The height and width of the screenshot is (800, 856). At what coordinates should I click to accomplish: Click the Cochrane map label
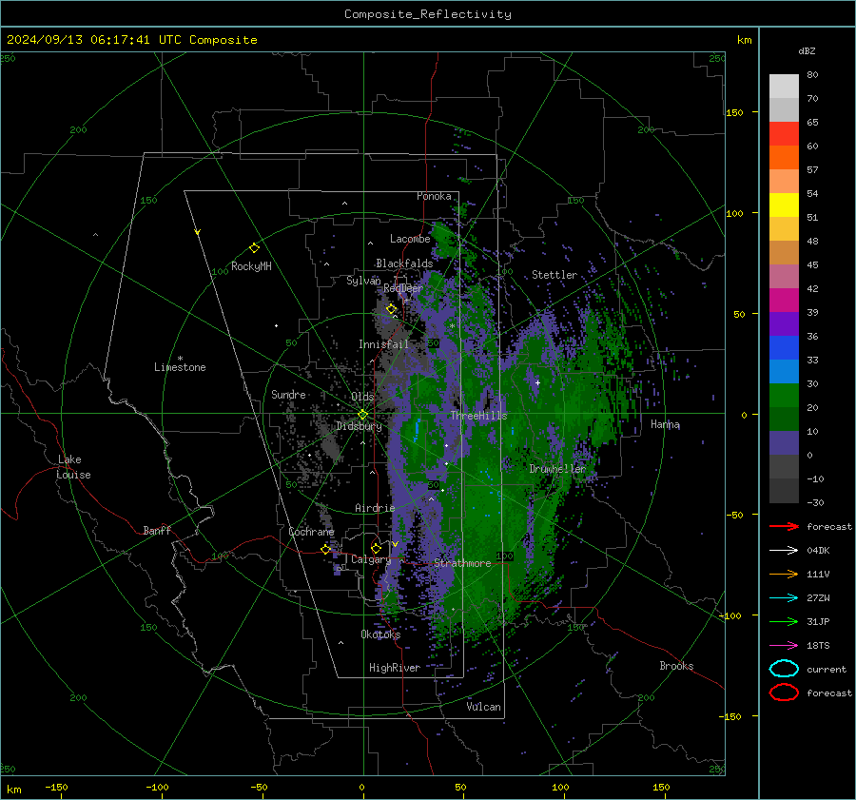(x=311, y=532)
